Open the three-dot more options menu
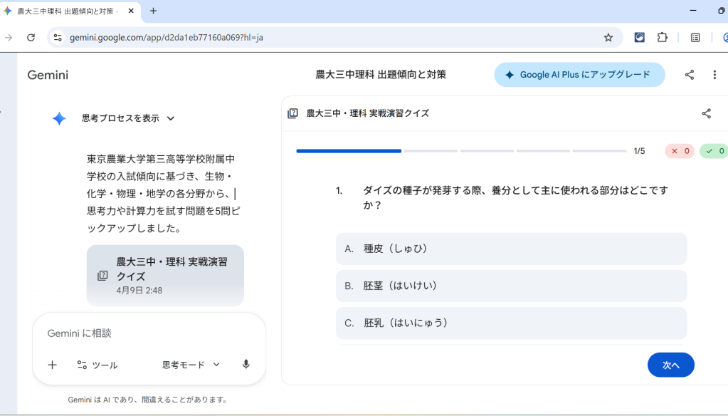Image resolution: width=728 pixels, height=416 pixels. [x=714, y=75]
